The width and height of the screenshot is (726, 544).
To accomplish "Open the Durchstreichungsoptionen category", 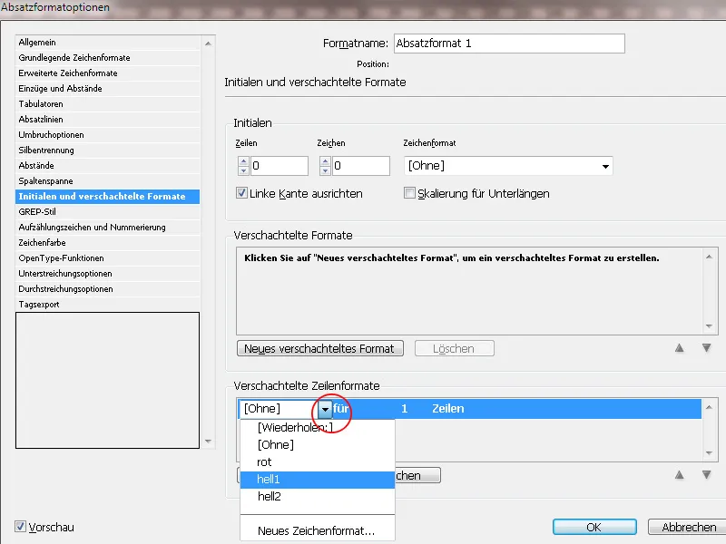I will pos(107,288).
